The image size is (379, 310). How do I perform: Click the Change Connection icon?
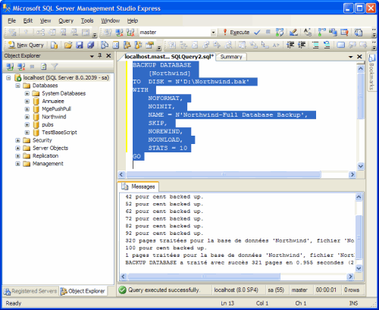pos(130,33)
